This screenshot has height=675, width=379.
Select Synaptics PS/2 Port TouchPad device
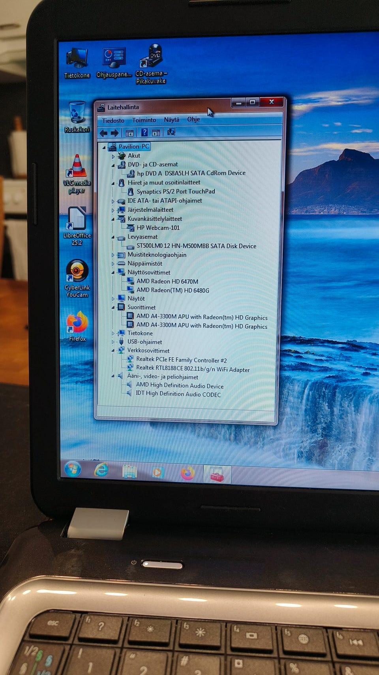(x=176, y=192)
